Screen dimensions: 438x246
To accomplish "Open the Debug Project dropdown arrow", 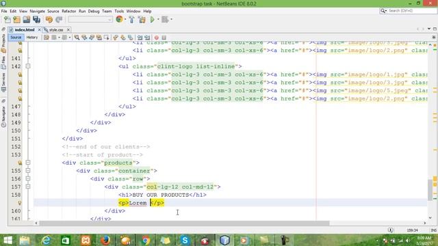I will 171,20.
